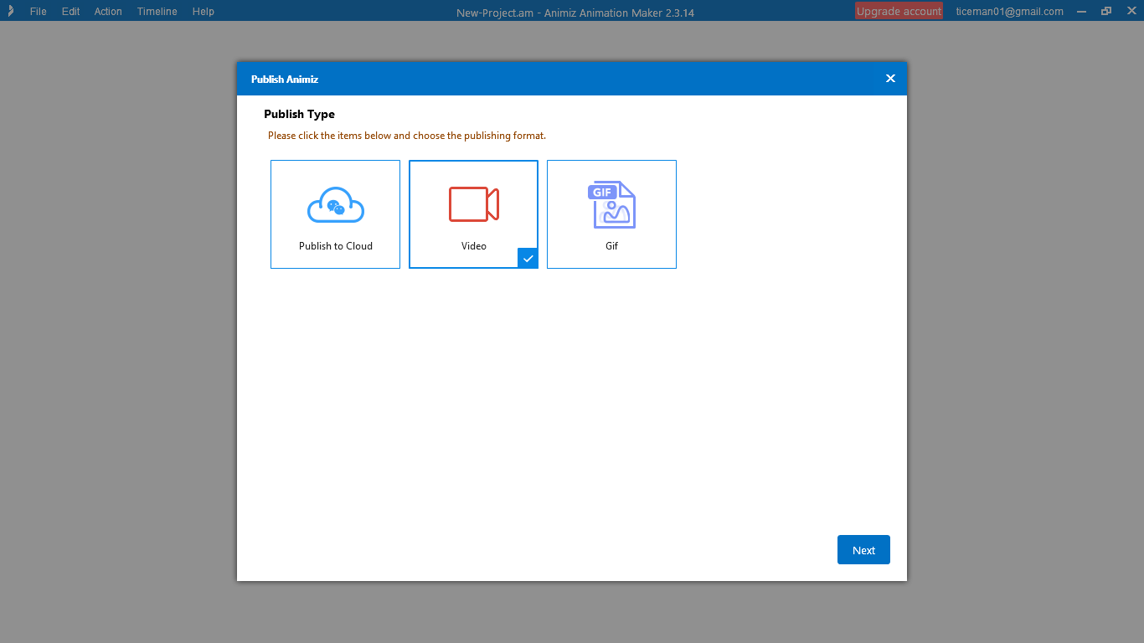1144x643 pixels.
Task: Click the Animiz logo icon
Action: point(10,11)
